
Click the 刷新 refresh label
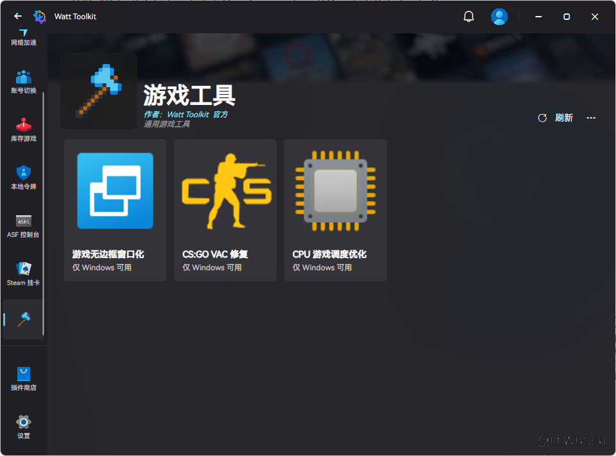point(563,118)
